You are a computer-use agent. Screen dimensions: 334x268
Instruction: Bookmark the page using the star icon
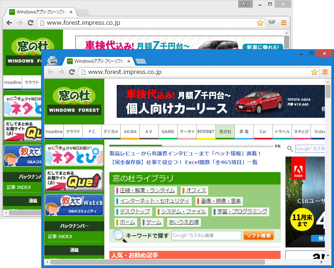pos(314,72)
